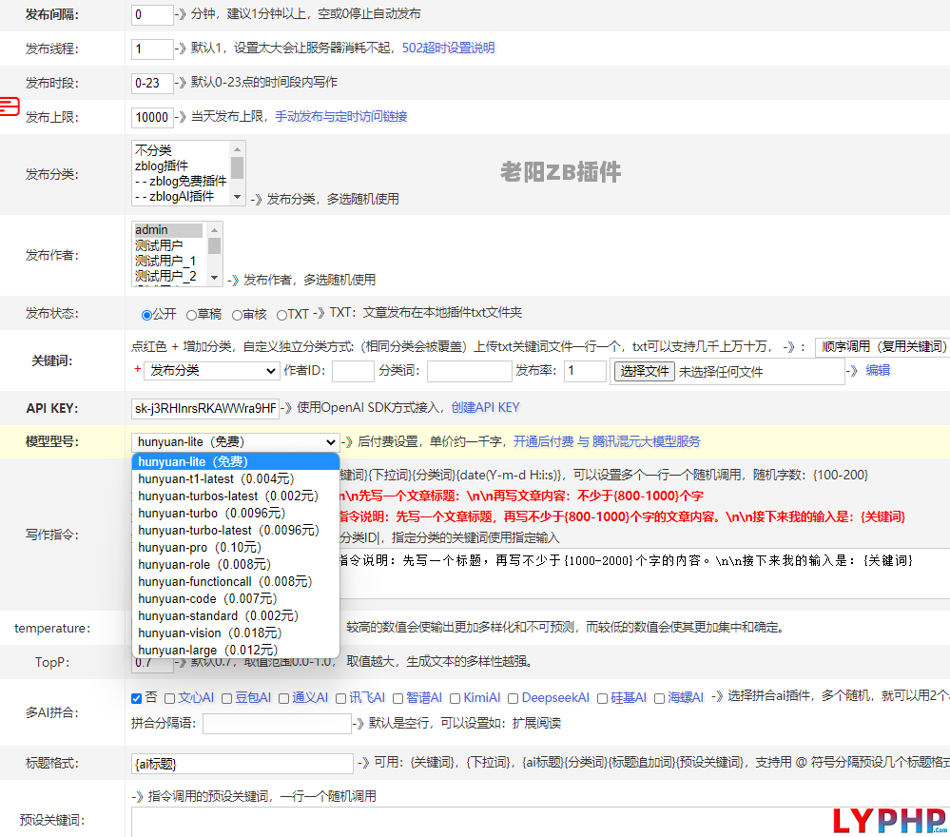Click the 分类词 input field
Image resolution: width=950 pixels, height=837 pixels.
[470, 371]
